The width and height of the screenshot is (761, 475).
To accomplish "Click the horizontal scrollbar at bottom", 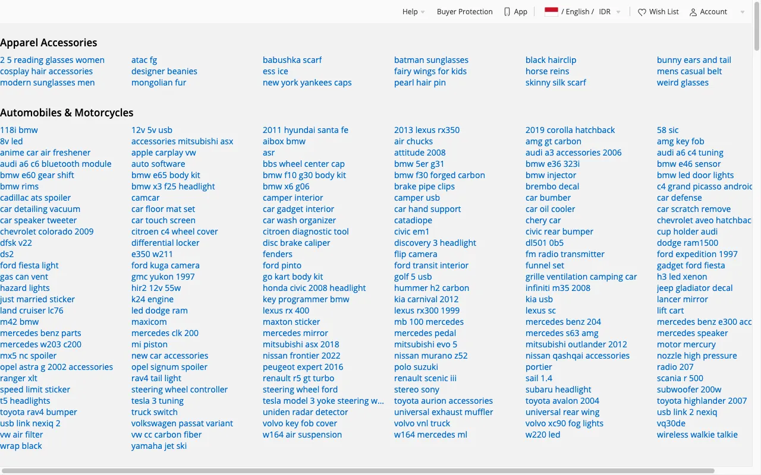I will coord(357,471).
